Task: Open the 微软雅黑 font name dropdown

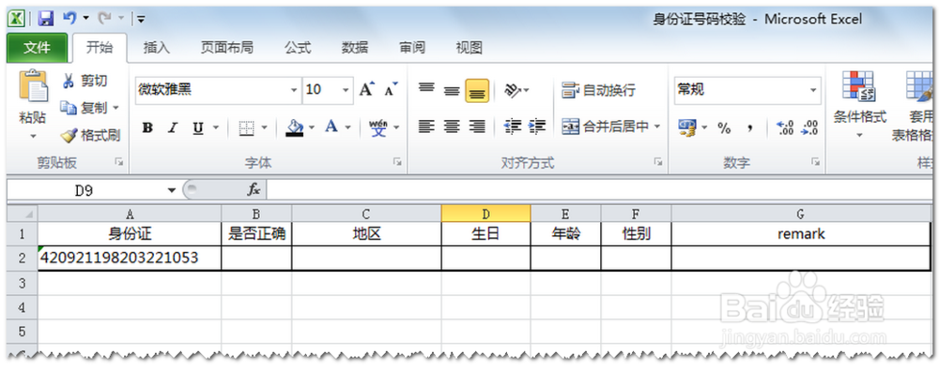Action: (x=293, y=90)
